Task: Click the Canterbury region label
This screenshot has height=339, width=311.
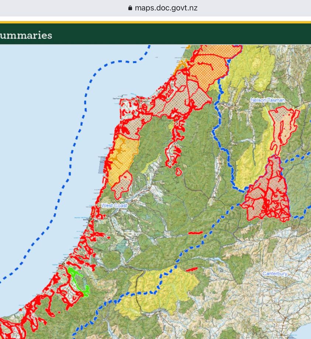Action: [x=274, y=274]
